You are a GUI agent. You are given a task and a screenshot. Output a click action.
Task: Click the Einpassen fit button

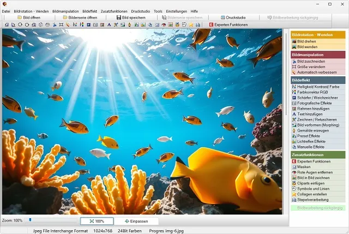pos(136,221)
